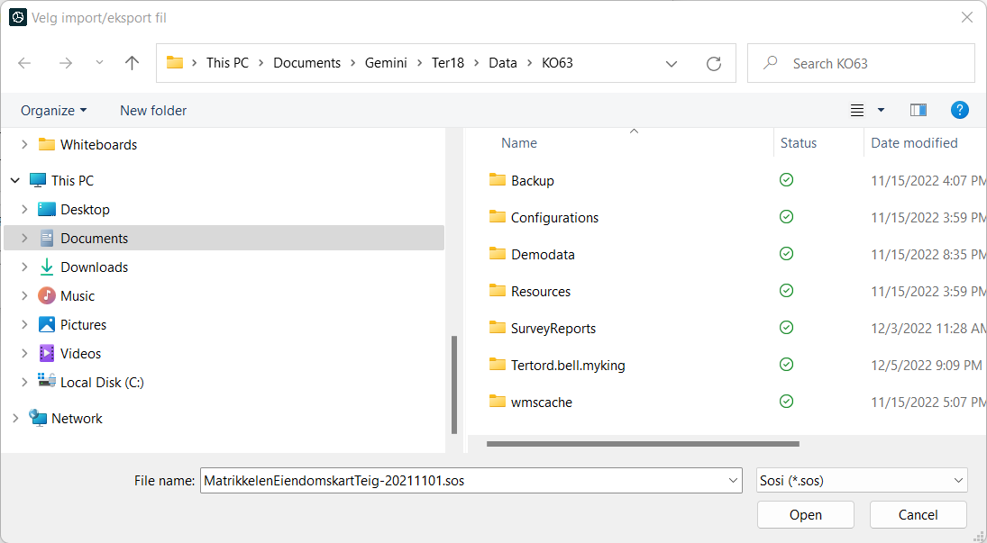Click the Refresh icon in address bar
This screenshot has width=987, height=543.
pyautogui.click(x=714, y=63)
